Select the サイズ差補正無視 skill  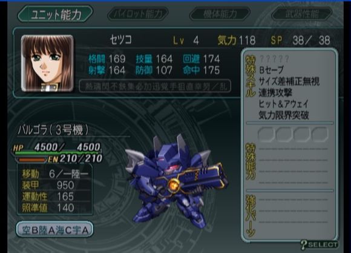pyautogui.click(x=289, y=81)
